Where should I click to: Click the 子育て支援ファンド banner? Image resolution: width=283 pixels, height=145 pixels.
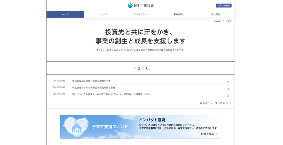(x=140, y=127)
